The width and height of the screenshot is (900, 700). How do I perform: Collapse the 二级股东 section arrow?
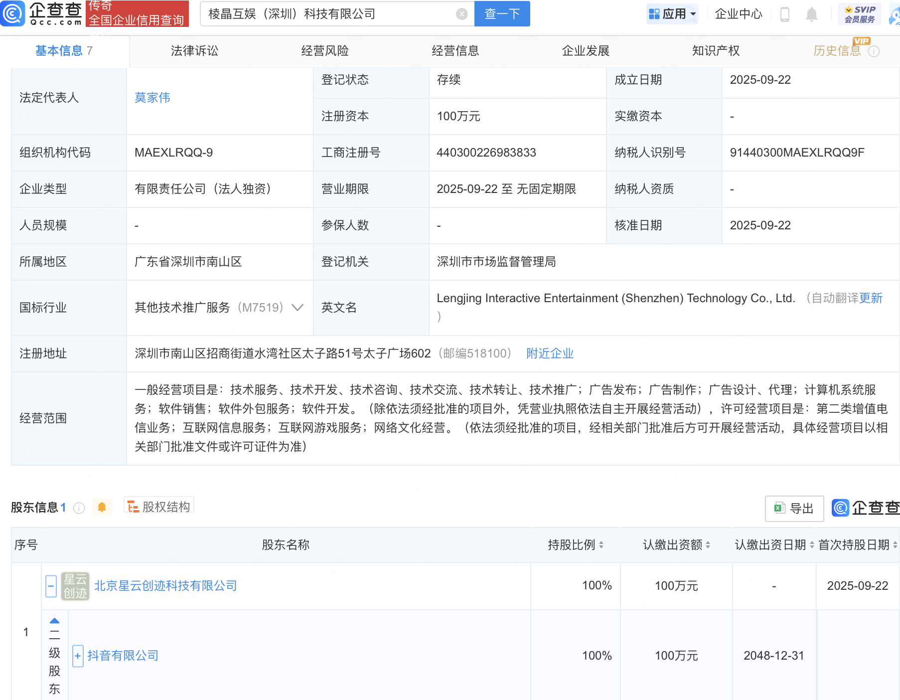click(54, 621)
